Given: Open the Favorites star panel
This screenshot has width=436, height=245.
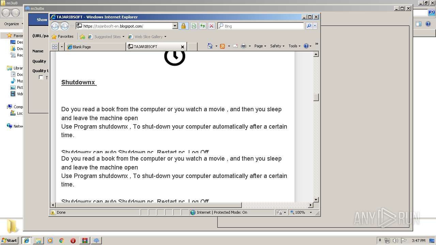Looking at the screenshot, I should click(x=62, y=36).
